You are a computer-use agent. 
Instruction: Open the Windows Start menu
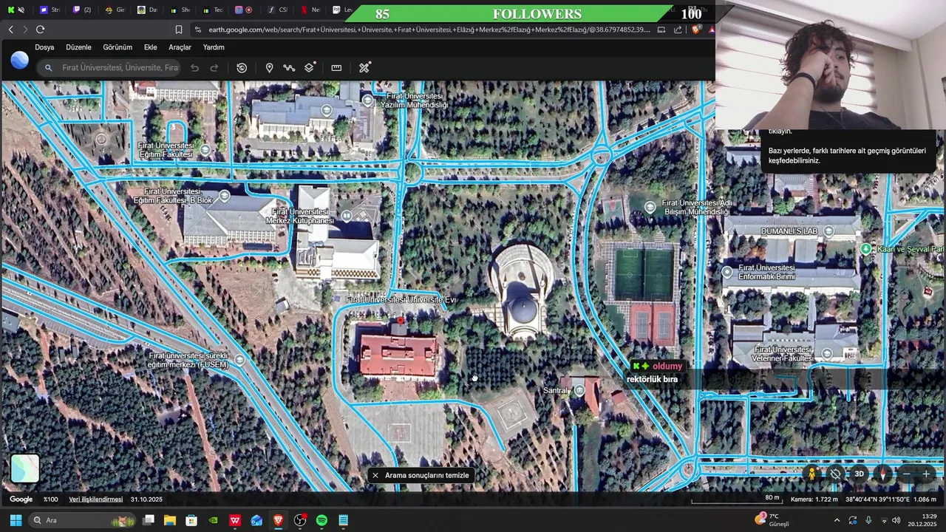click(x=16, y=520)
